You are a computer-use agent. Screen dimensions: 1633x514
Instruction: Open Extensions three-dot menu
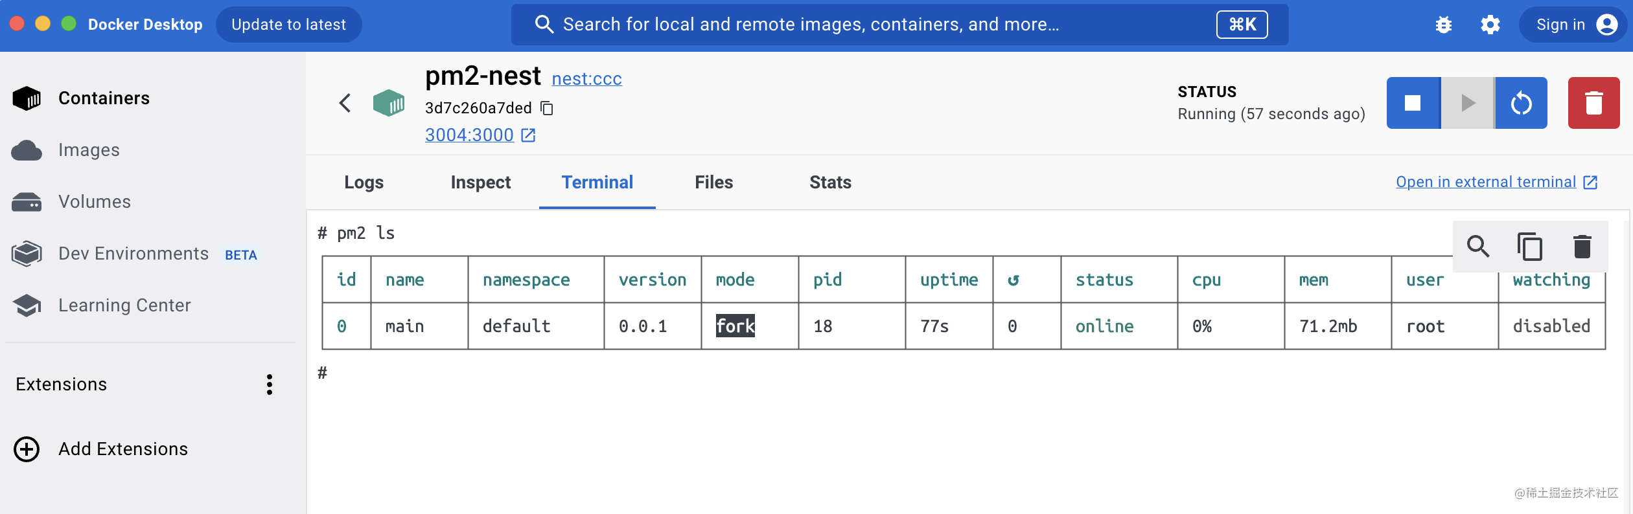click(x=270, y=385)
